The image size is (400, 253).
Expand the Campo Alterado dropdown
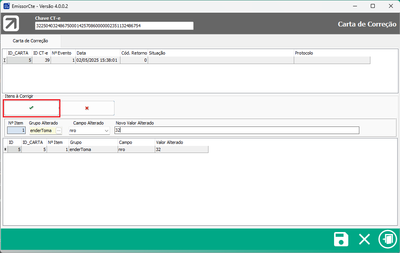coord(106,130)
